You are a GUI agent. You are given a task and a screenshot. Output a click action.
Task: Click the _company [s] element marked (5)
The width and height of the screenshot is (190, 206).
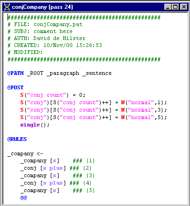[40, 191]
